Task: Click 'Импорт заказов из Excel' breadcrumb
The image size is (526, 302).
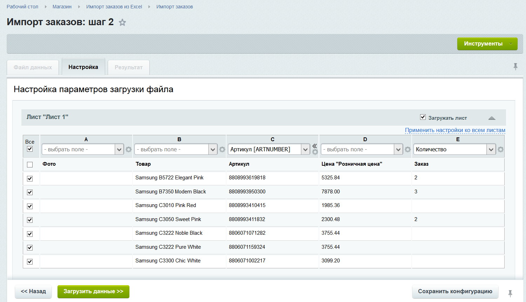Action: click(114, 7)
